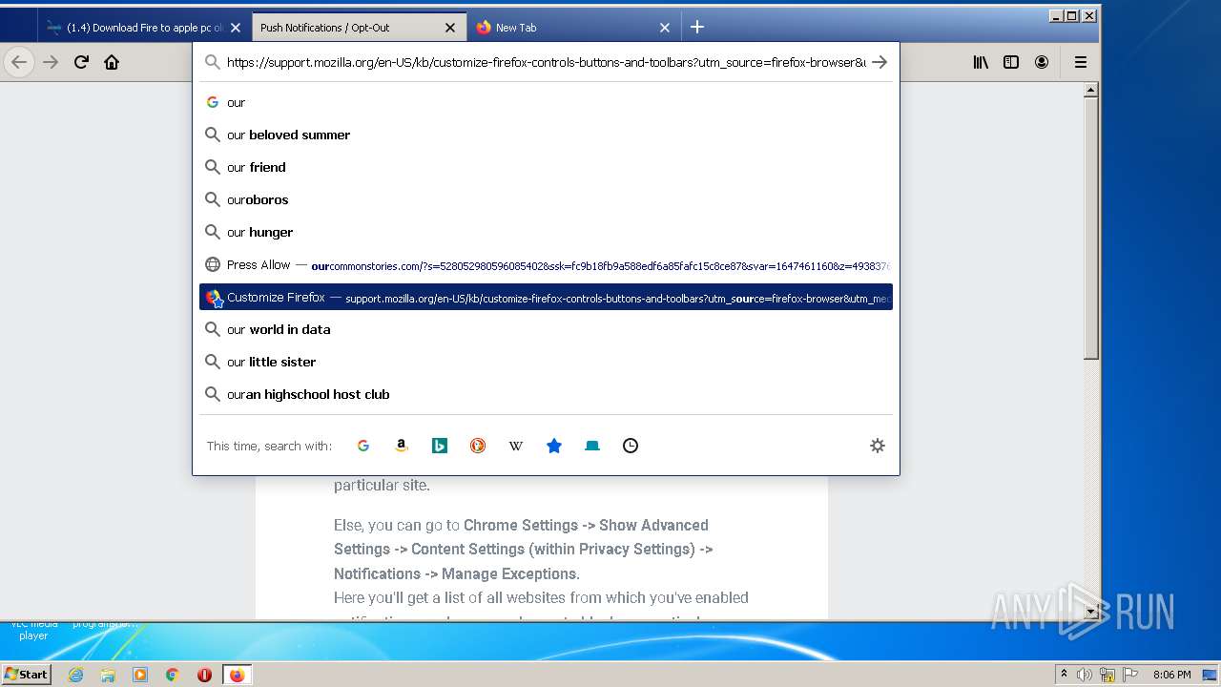
Task: Open Opera from the taskbar
Action: pos(204,675)
